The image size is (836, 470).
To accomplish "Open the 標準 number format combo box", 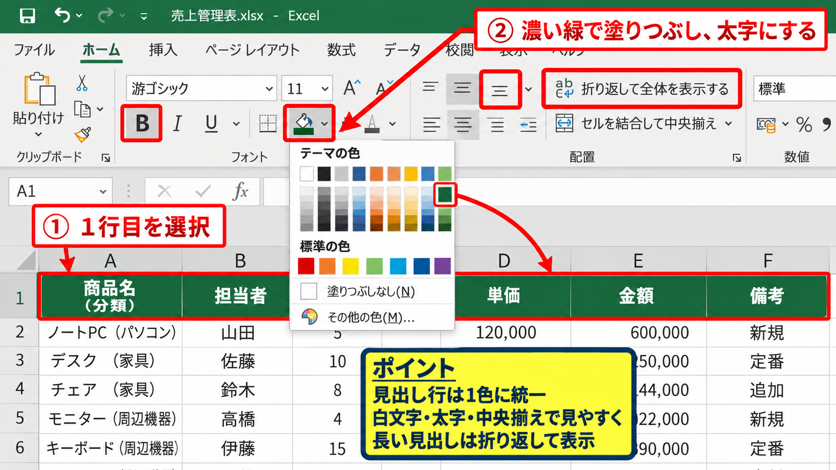I will (x=794, y=89).
